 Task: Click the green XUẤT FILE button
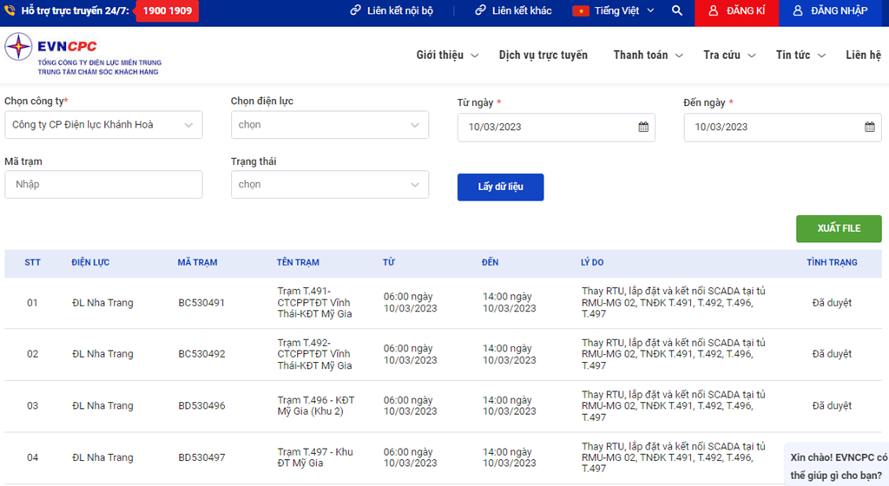pyautogui.click(x=839, y=228)
